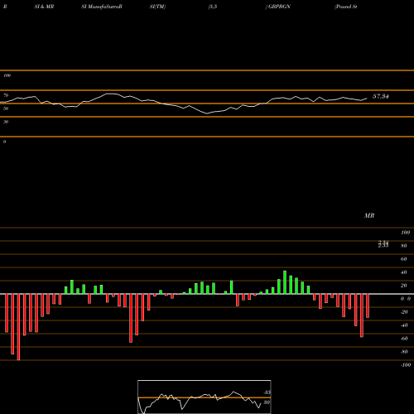414x414 pixels.
Task: Click the MR axis label -80
Action: tap(404, 352)
